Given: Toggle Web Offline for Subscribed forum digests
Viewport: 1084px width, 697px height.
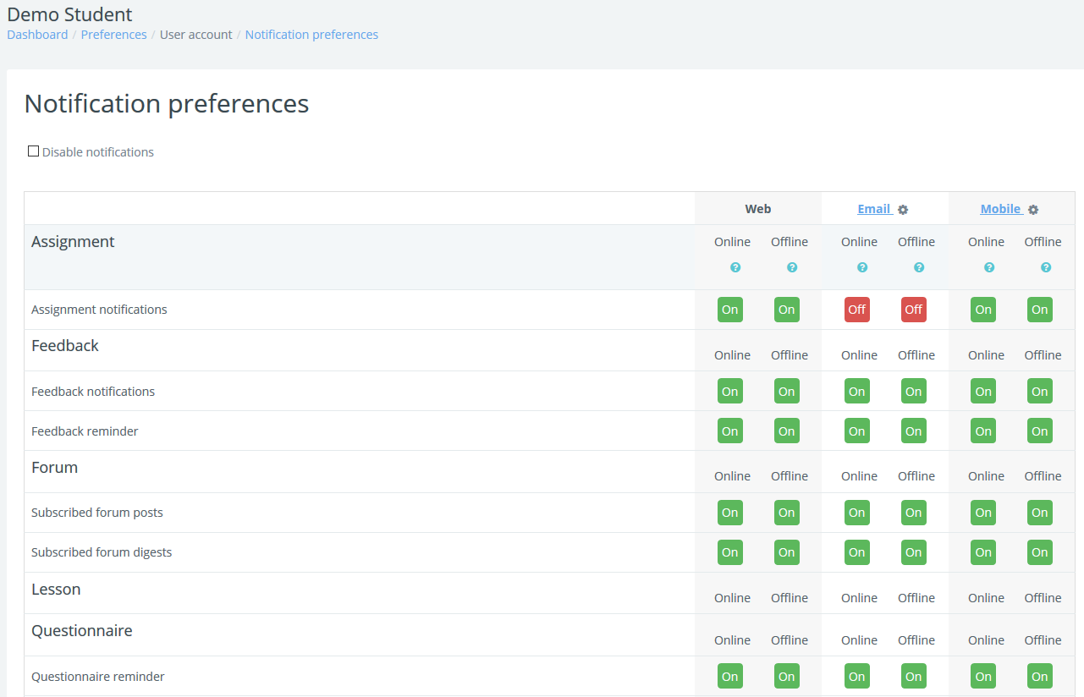Looking at the screenshot, I should point(787,552).
